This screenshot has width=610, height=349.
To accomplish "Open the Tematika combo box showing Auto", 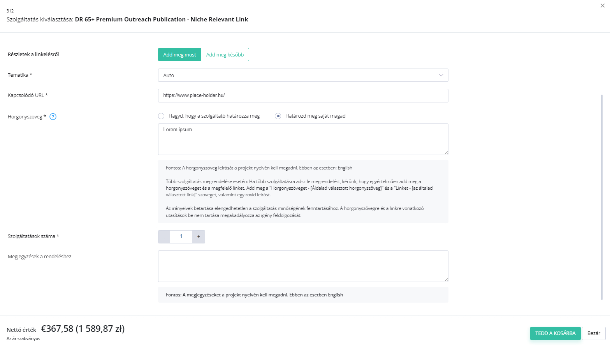I will (x=303, y=75).
